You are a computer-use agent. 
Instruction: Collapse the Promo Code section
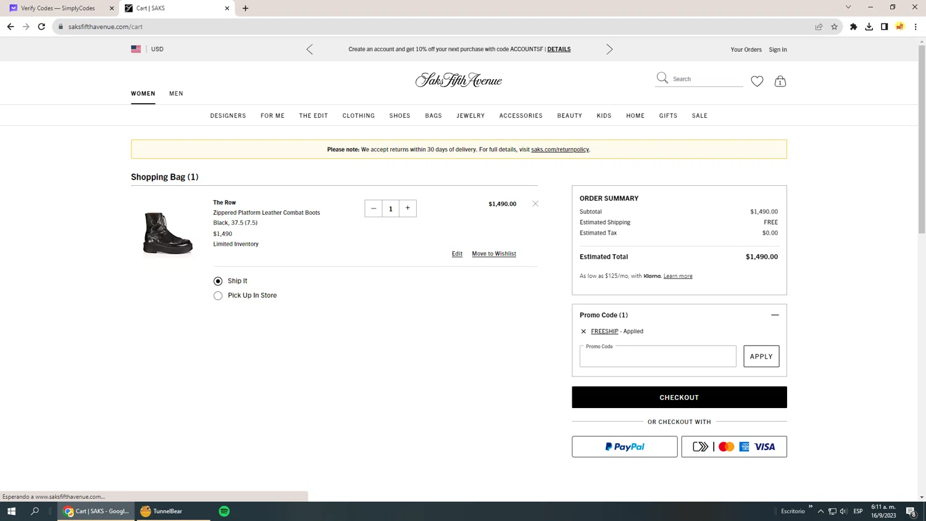coord(775,315)
